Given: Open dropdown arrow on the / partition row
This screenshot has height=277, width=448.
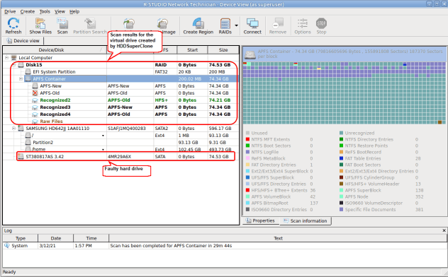Looking at the screenshot, I should click(x=103, y=136).
